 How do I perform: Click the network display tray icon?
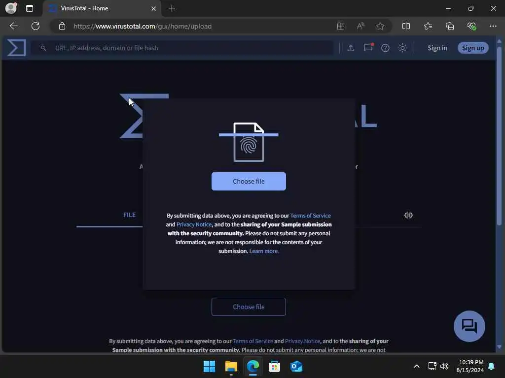point(432,366)
